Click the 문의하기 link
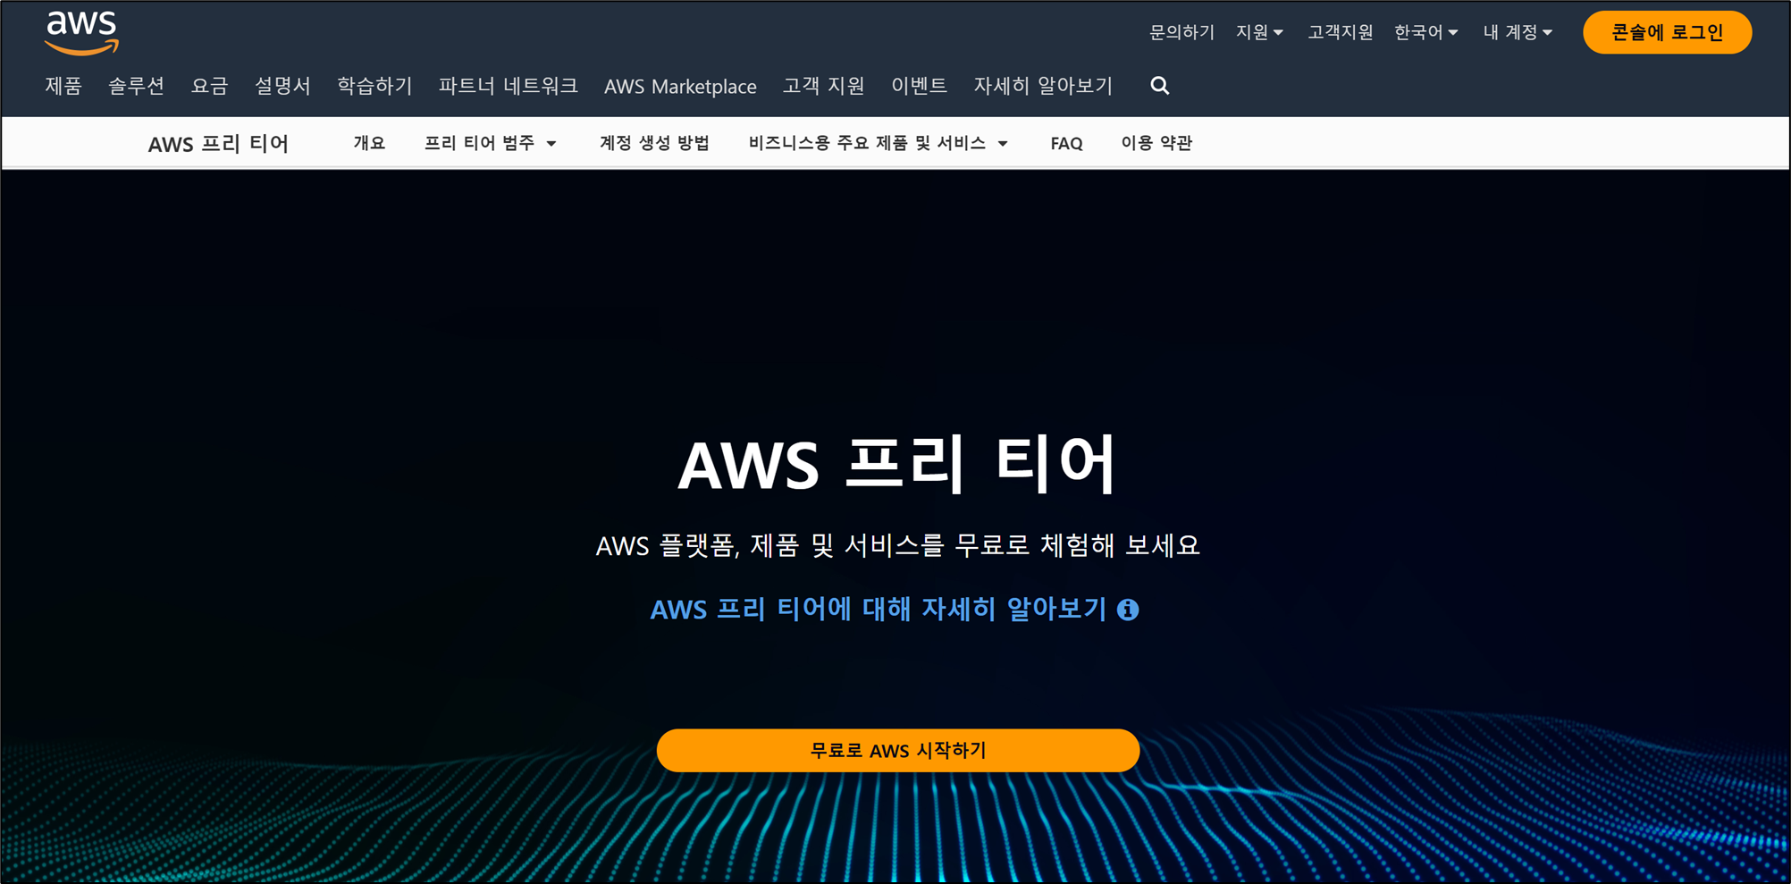The height and width of the screenshot is (884, 1791). click(x=1181, y=32)
